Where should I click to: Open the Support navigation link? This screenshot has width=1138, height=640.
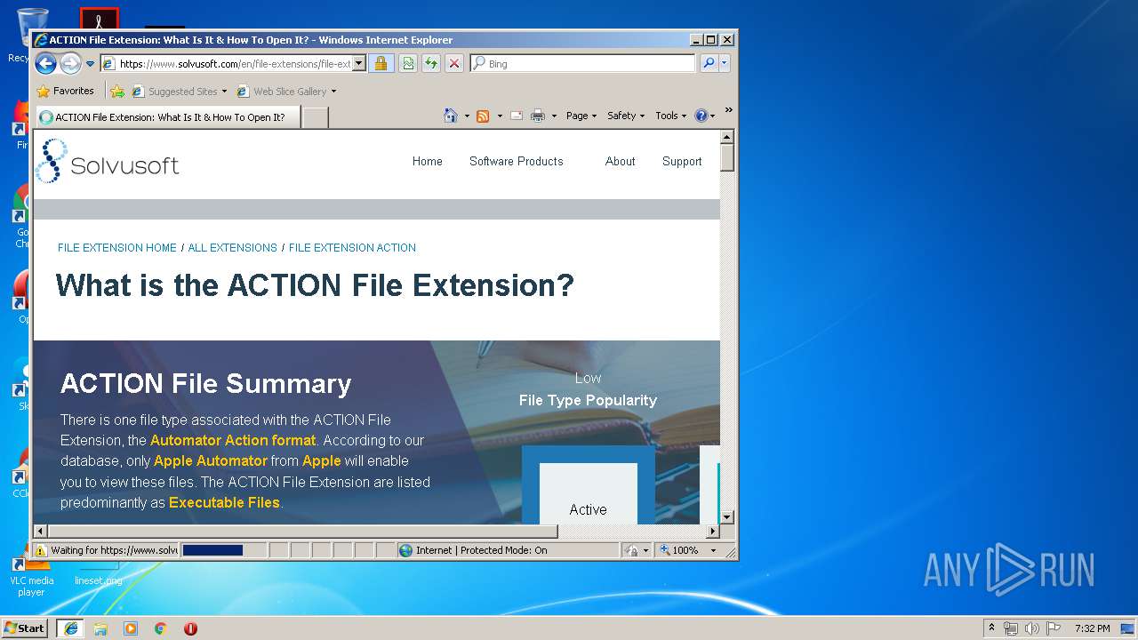682,161
